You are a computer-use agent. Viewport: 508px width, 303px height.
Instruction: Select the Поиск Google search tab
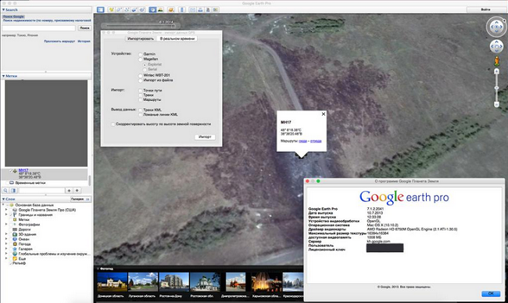coord(13,16)
